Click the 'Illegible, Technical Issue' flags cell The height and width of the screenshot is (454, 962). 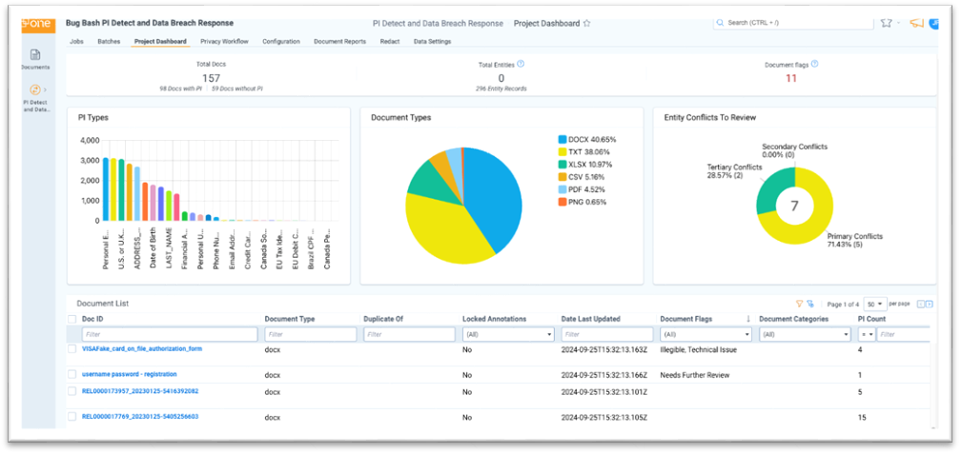point(698,350)
